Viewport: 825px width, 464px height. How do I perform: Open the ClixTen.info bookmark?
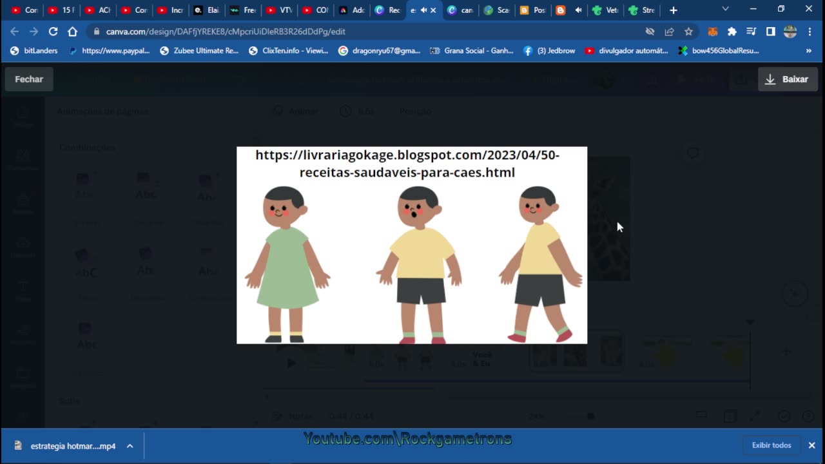[x=288, y=50]
